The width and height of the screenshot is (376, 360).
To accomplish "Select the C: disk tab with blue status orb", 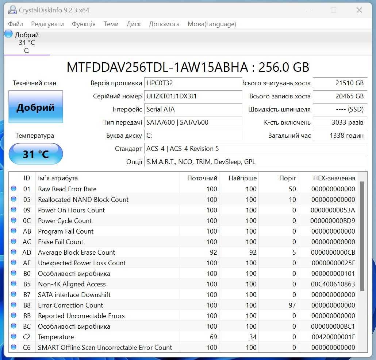I will pos(27,42).
